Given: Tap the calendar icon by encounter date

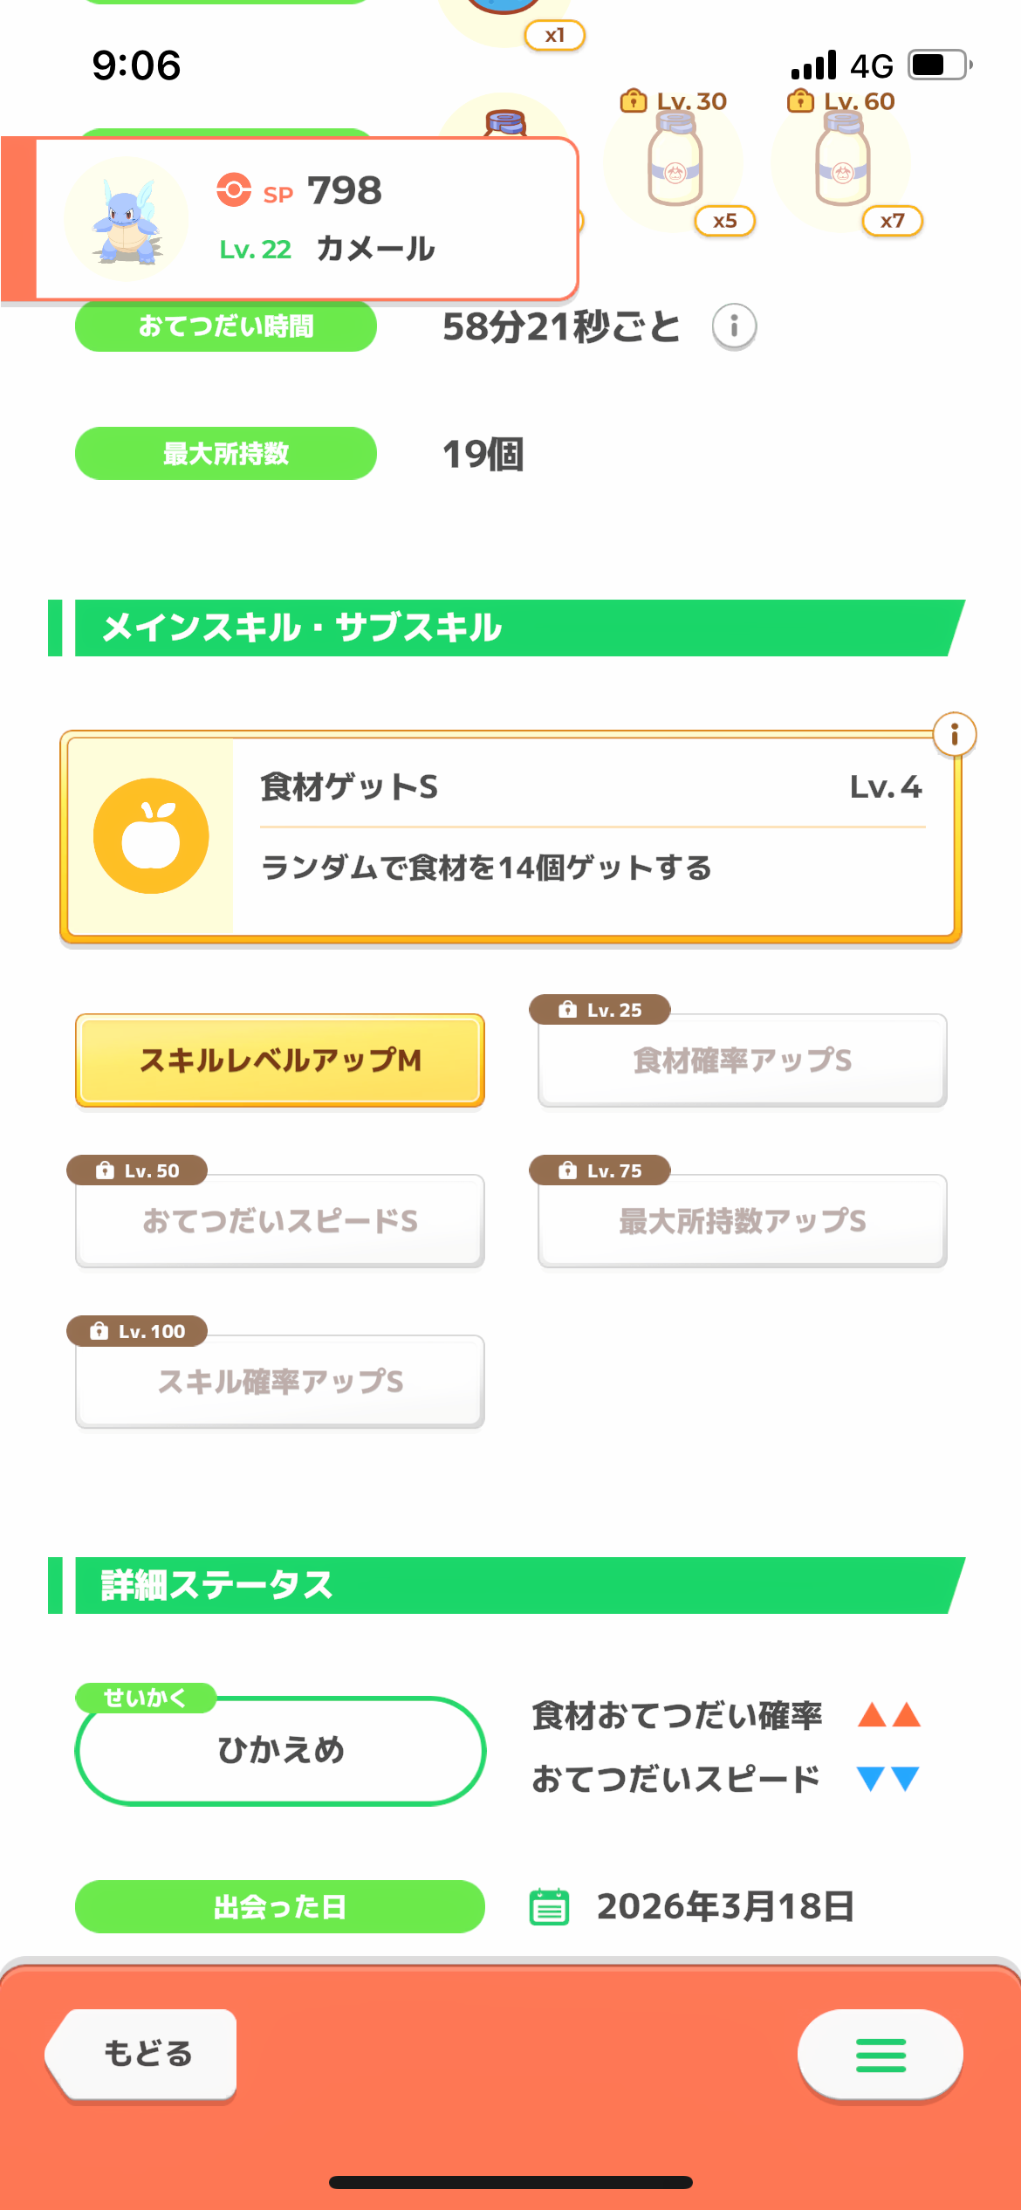Looking at the screenshot, I should coord(550,1906).
